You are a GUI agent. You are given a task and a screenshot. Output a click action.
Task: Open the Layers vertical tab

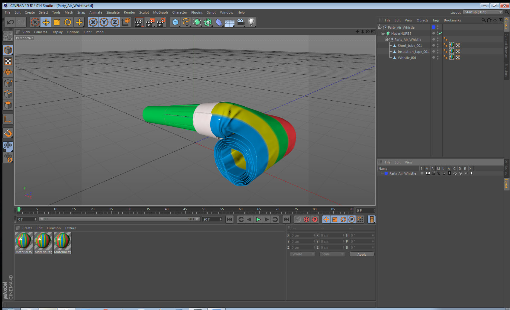506,183
